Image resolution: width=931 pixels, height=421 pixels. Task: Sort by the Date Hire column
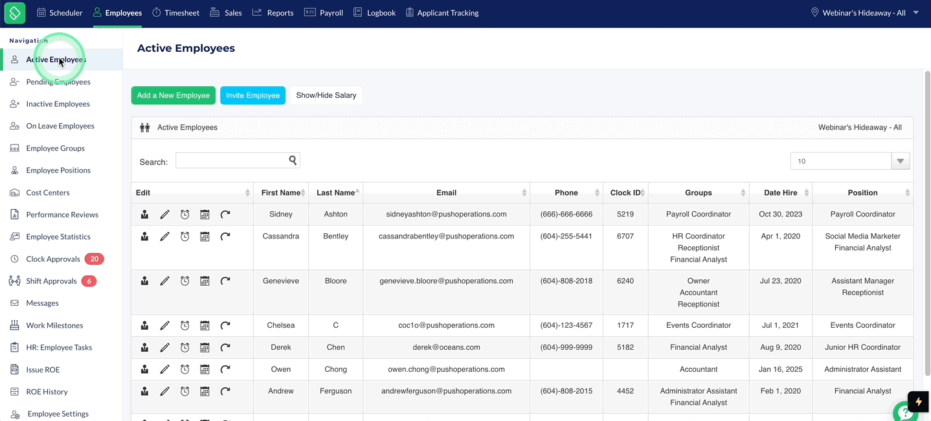pyautogui.click(x=781, y=192)
